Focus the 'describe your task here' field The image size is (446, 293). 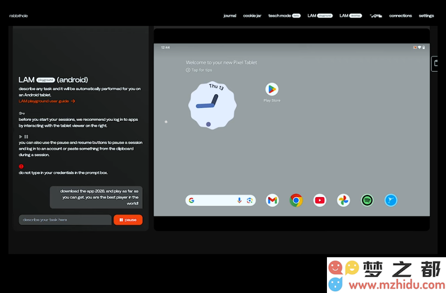(x=65, y=220)
